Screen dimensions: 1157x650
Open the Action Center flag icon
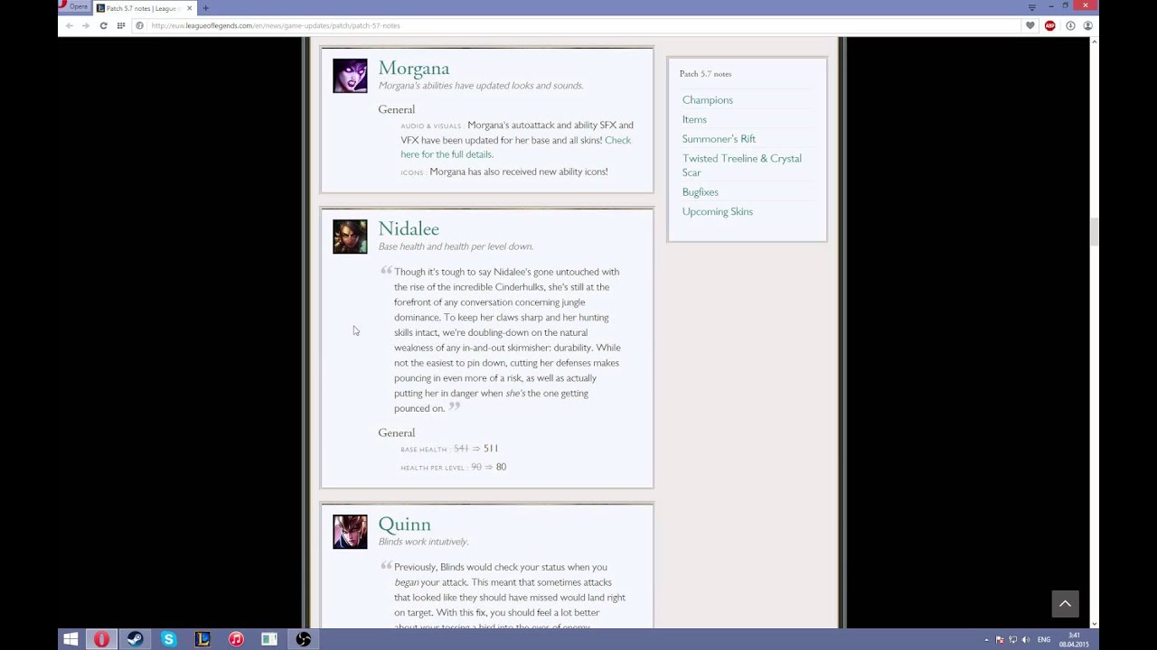[x=1000, y=640]
